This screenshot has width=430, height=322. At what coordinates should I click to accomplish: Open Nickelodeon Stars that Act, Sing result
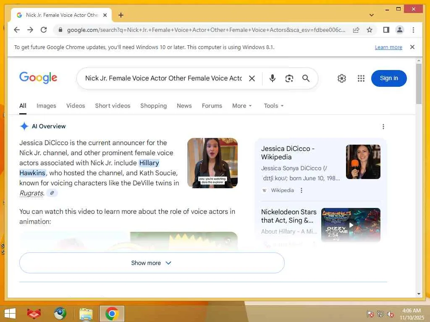pyautogui.click(x=288, y=216)
